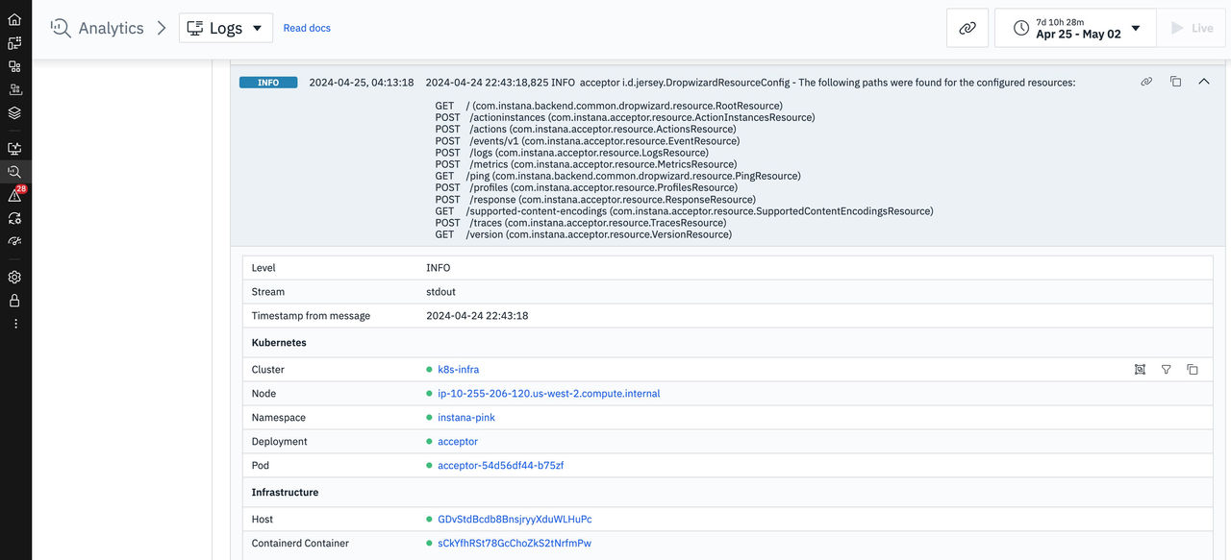This screenshot has height=560, width=1231.
Task: Copy the log message with the copy icon
Action: click(1175, 82)
